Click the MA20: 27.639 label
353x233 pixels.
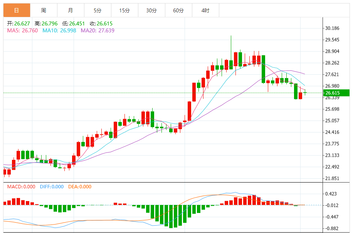click(98, 30)
